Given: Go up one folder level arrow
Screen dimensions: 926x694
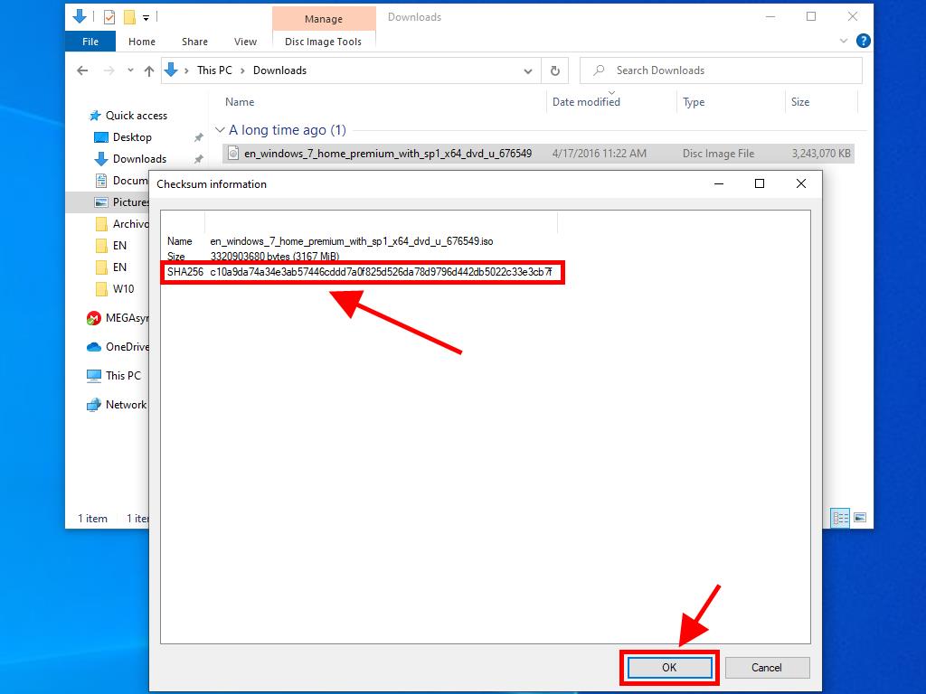Looking at the screenshot, I should click(149, 70).
